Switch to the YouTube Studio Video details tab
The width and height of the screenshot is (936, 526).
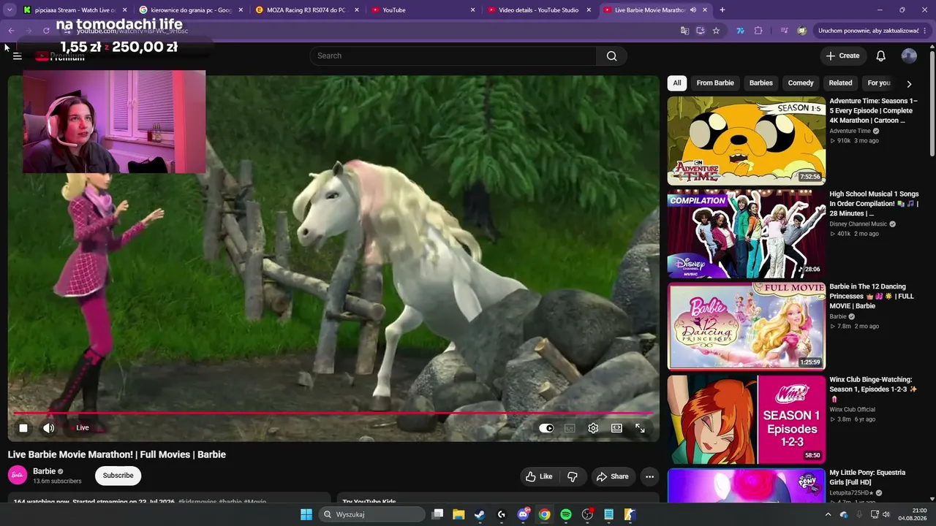click(540, 10)
